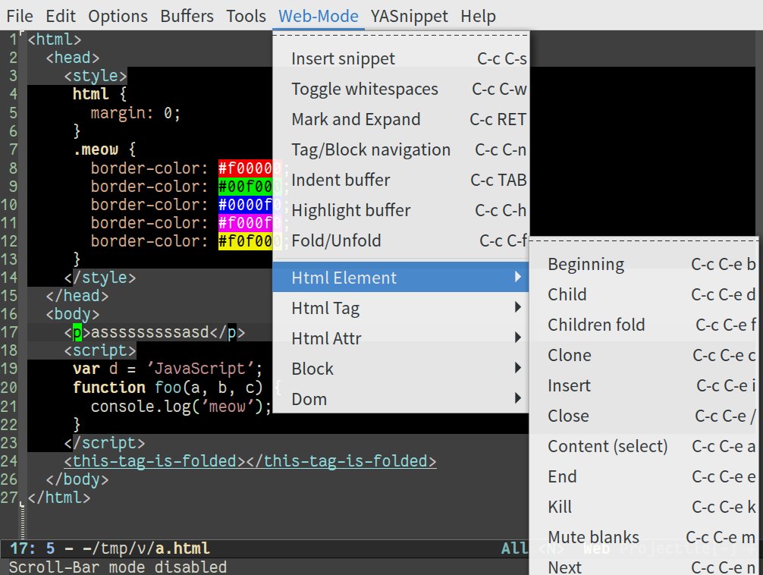Click the magenta #f000f0 color value

(x=250, y=223)
